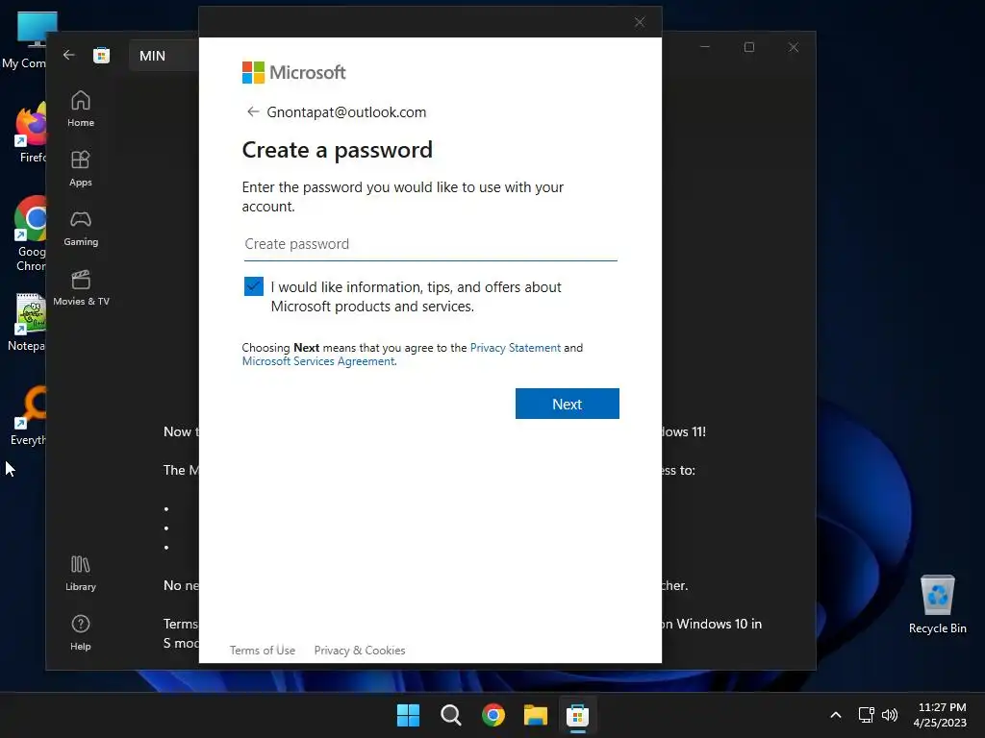Open the Privacy Statement link
985x738 pixels.
pos(516,348)
